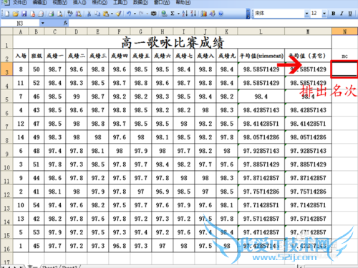Insert a hyperlink with the globe icon
Image resolution: width=358 pixels, height=268 pixels.
[164, 14]
